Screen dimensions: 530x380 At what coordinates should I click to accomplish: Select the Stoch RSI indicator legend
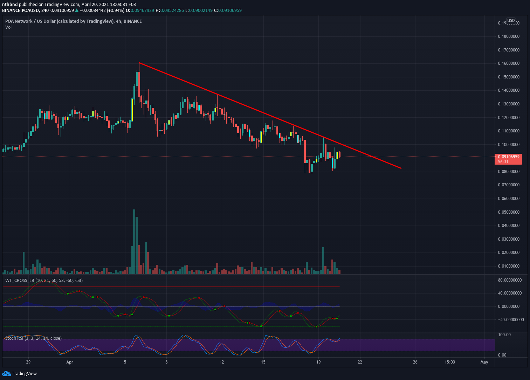33,338
